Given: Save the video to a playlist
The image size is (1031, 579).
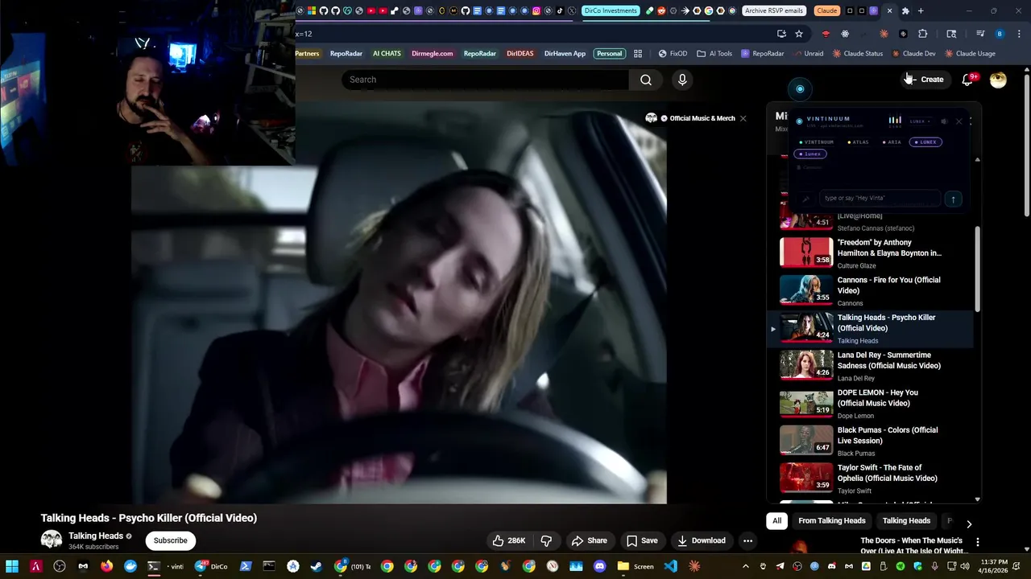Looking at the screenshot, I should (x=642, y=540).
